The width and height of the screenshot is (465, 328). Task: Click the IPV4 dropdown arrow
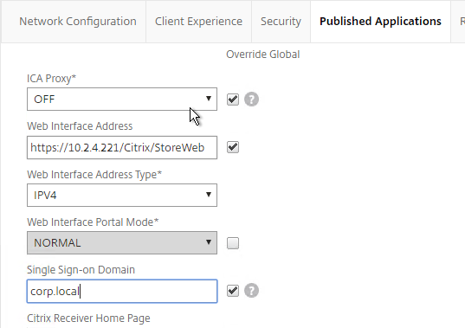209,195
